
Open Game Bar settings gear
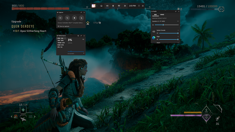143,6
